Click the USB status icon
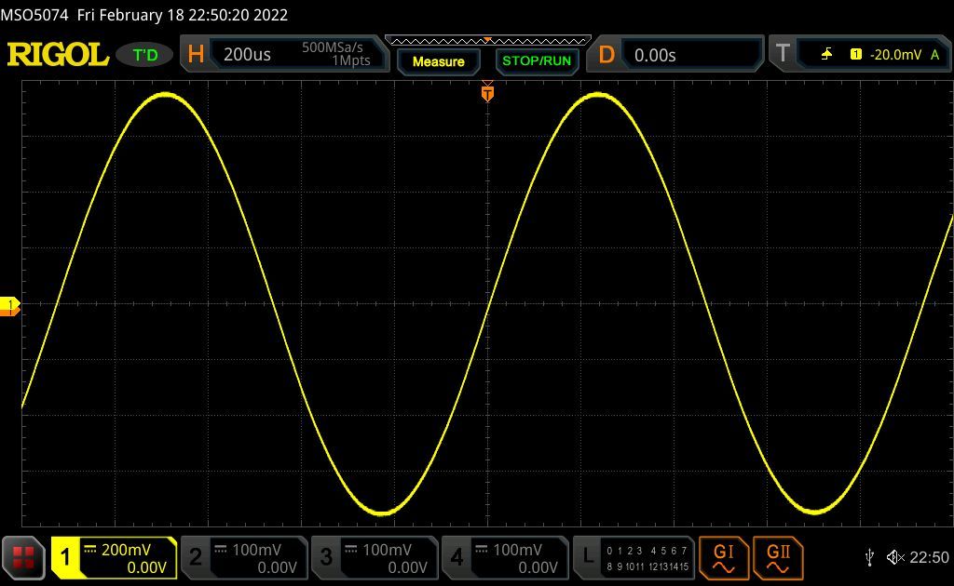 click(x=869, y=557)
